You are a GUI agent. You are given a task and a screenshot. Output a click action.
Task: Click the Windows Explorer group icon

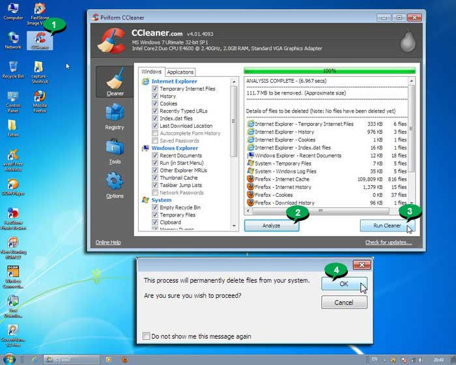[x=145, y=148]
